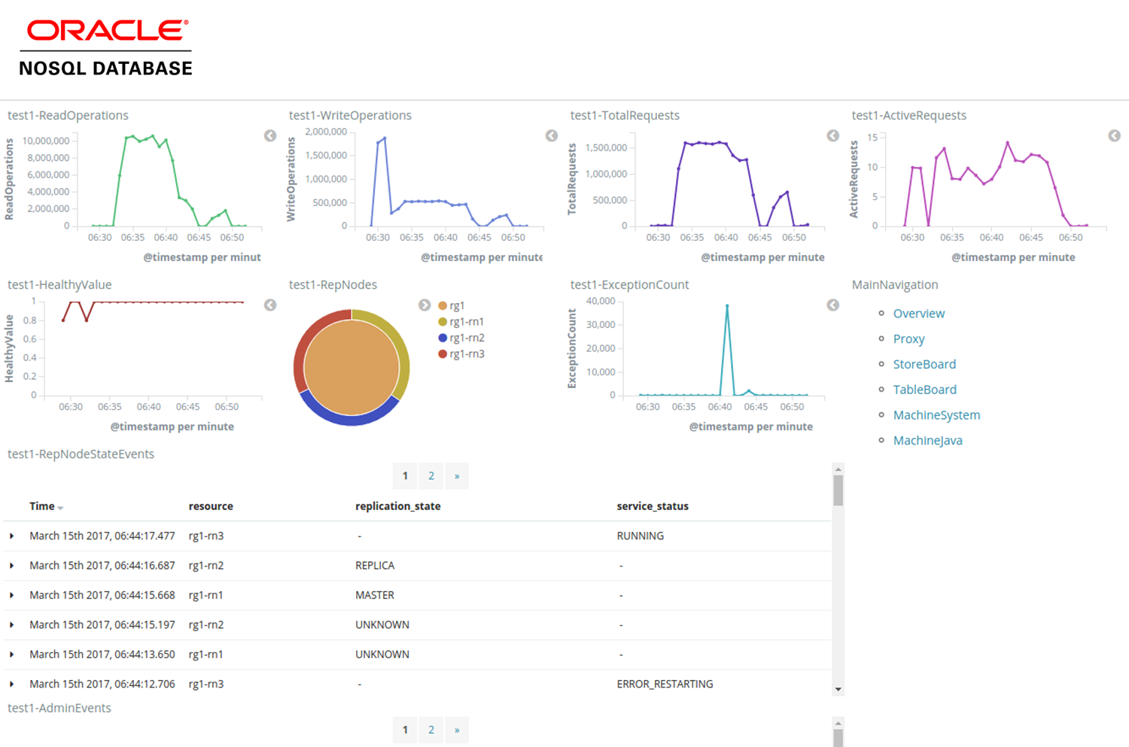Screen dimensions: 1129x747
Task: Select the RUNNING service status cell
Action: [641, 536]
